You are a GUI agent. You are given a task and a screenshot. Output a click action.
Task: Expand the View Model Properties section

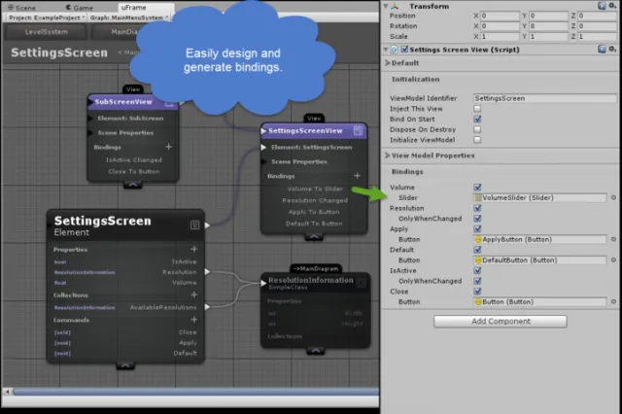tap(387, 155)
